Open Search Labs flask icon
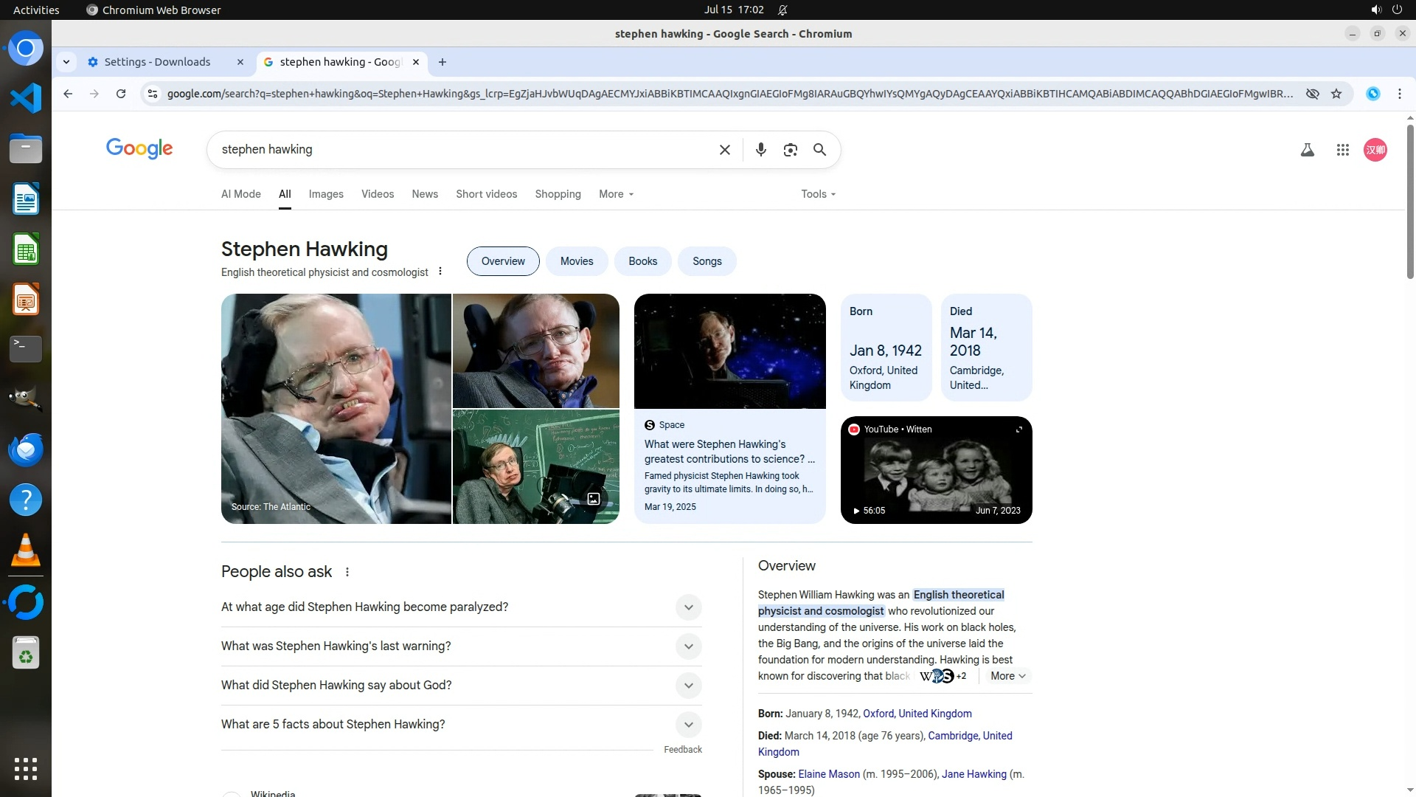 click(x=1307, y=150)
